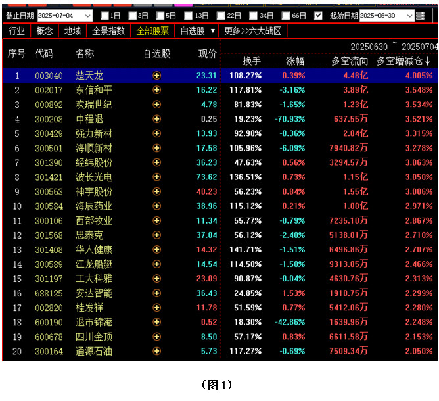Enable the 5日 period checkbox
This screenshot has width=439, height=401.
point(160,16)
